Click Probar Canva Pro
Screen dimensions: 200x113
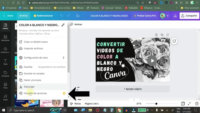pos(145,16)
